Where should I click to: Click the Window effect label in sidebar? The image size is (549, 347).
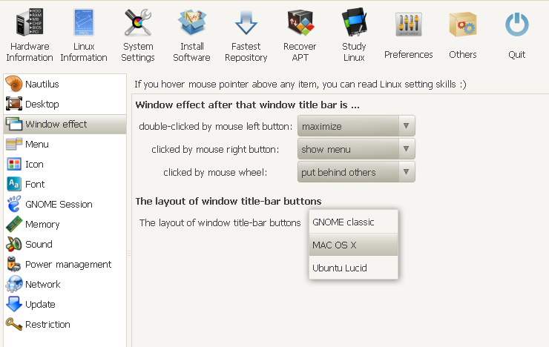[56, 124]
